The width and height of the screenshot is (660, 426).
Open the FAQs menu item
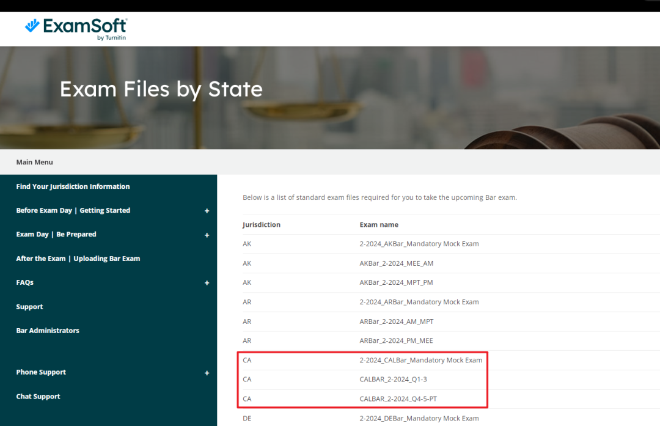pos(25,282)
